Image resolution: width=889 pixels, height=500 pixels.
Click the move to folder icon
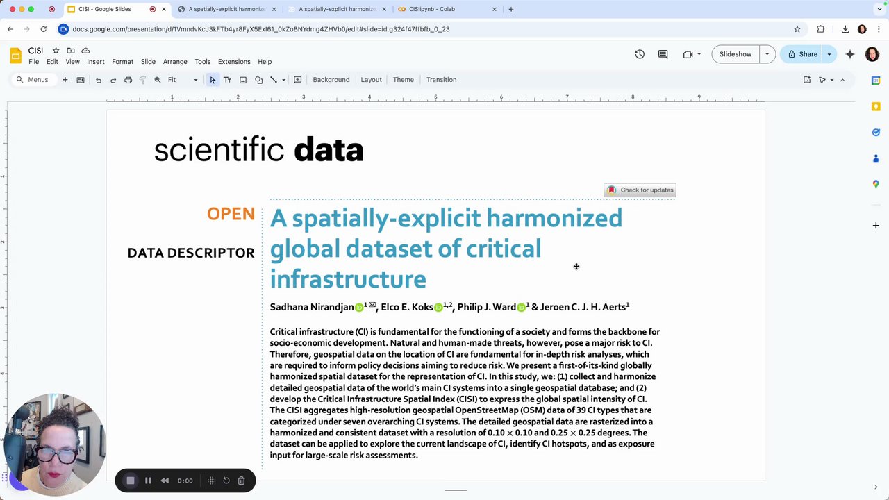click(x=70, y=51)
